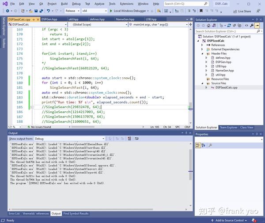The height and width of the screenshot is (223, 265).
Task: Select util.hpp in Solution Explorer
Action: click(x=220, y=75)
